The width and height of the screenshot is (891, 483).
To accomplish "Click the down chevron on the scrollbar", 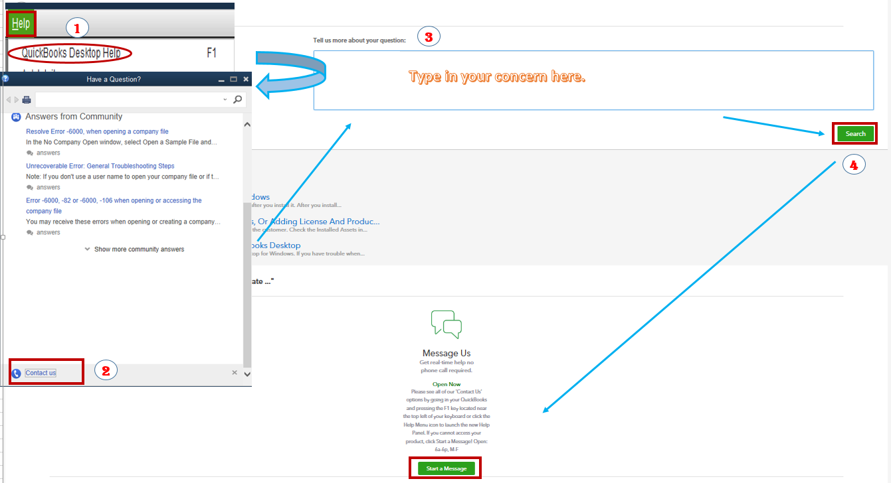I will click(x=247, y=374).
